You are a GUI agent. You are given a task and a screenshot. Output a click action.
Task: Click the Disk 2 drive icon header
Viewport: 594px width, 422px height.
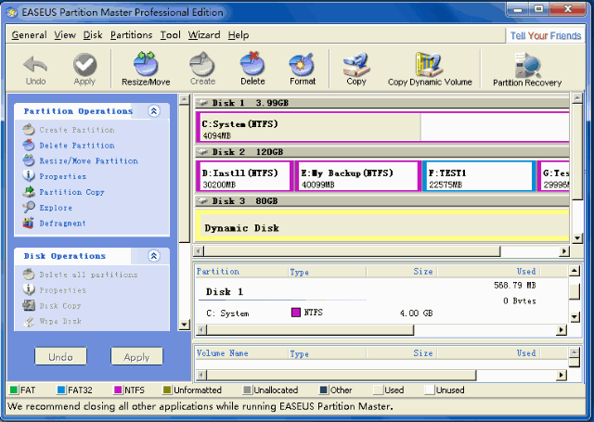[203, 152]
